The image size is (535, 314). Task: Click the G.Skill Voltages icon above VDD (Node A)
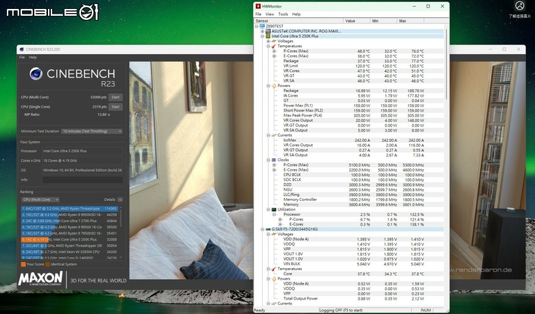tap(274, 234)
